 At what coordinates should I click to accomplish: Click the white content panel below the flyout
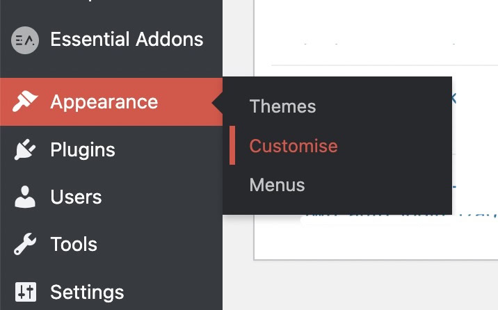(x=376, y=240)
